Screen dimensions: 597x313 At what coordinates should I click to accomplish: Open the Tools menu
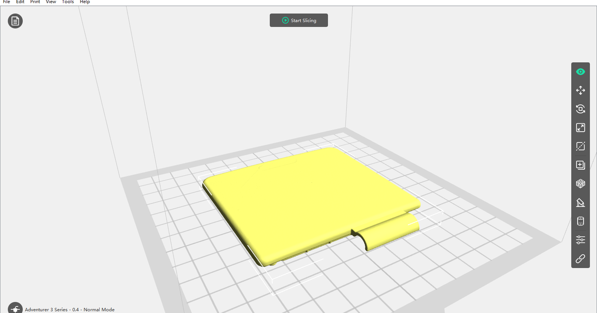[x=68, y=2]
